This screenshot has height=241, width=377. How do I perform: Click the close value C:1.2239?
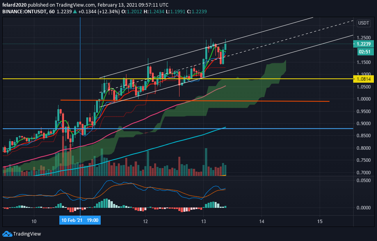tap(197, 12)
